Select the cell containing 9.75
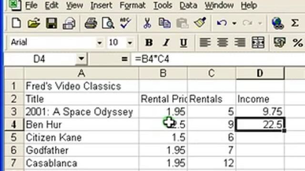This screenshot has width=305, height=171. coord(260,112)
